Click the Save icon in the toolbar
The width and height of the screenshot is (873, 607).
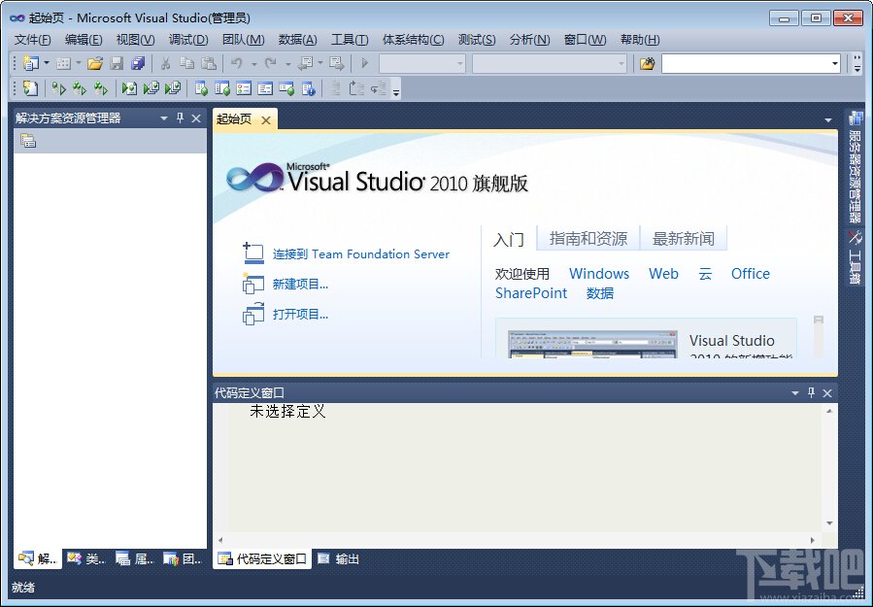[x=117, y=62]
